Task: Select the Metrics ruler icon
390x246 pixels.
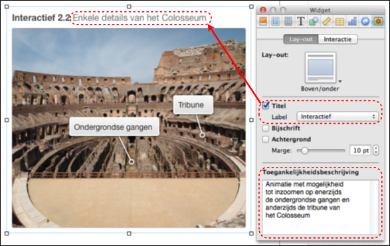Action: (x=327, y=21)
